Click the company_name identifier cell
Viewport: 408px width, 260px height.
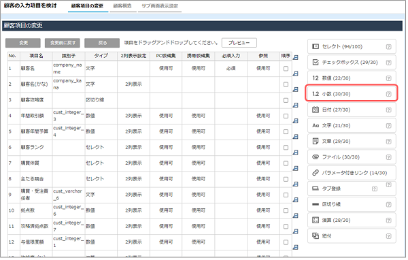point(69,69)
